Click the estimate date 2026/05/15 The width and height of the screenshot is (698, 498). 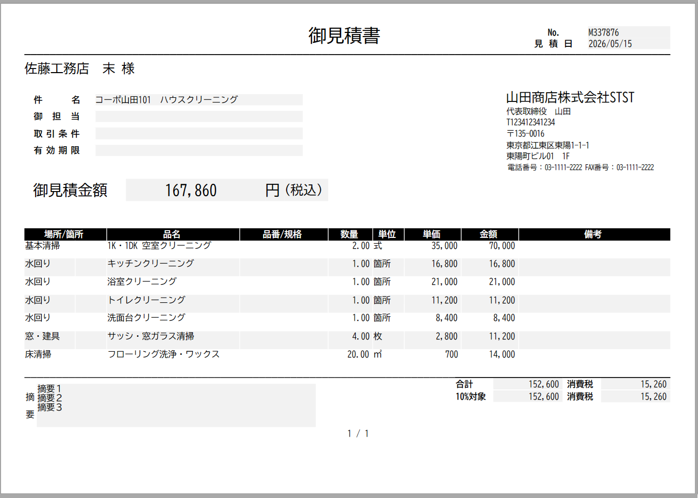[610, 44]
